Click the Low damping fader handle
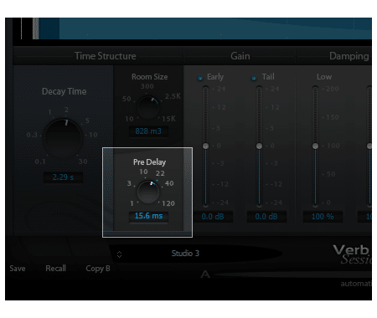Viewport: 377px width, 318px height. (315, 146)
